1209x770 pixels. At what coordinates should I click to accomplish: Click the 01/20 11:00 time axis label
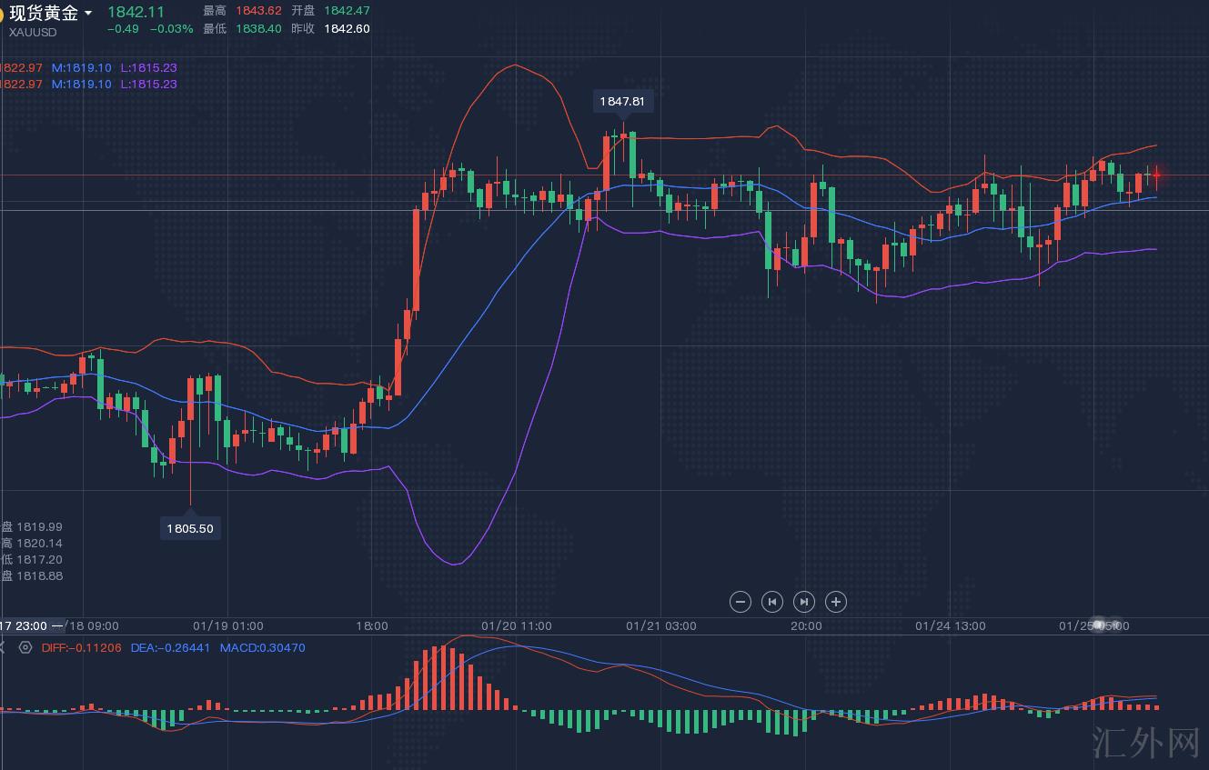517,626
